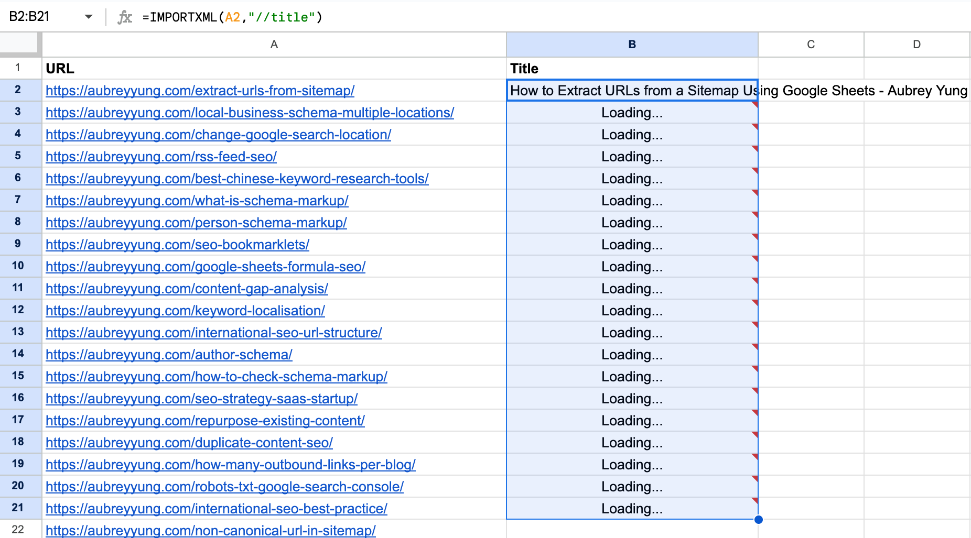Open the keyword-localisation link
Image resolution: width=971 pixels, height=538 pixels.
[x=186, y=311]
